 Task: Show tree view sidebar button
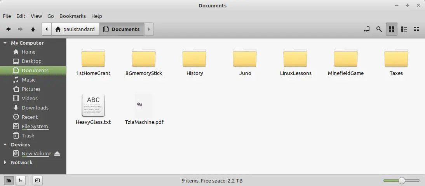pyautogui.click(x=21, y=181)
